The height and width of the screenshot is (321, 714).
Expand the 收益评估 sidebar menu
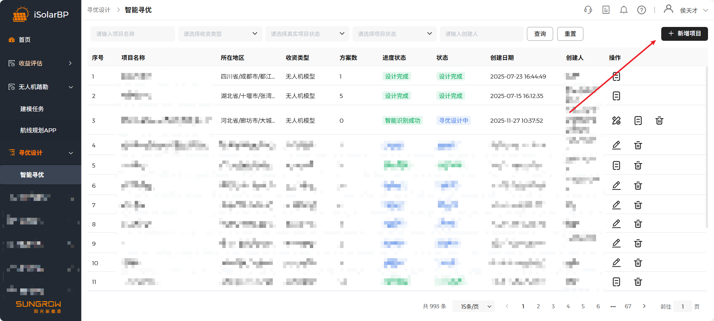tap(40, 63)
